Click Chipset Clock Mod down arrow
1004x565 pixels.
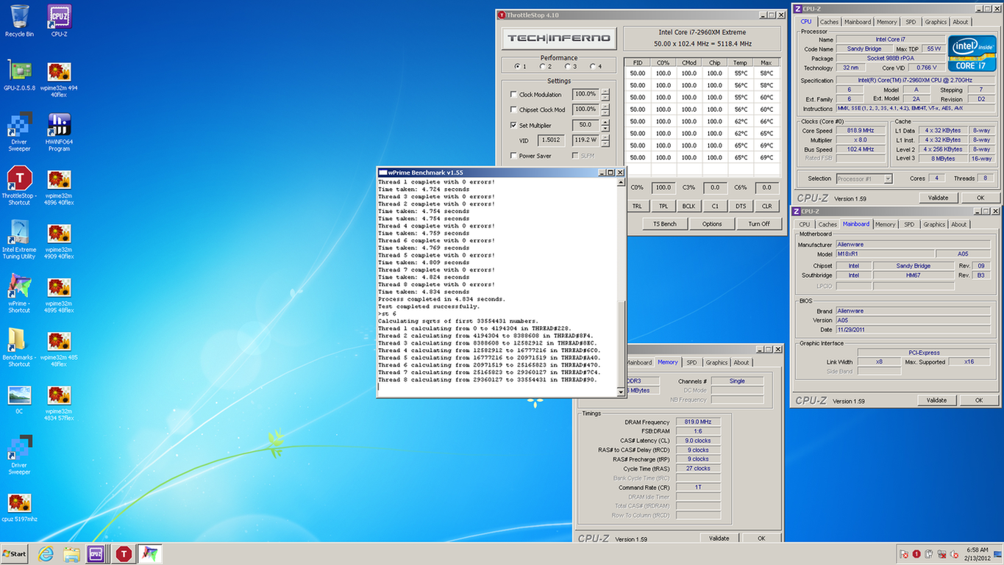605,112
